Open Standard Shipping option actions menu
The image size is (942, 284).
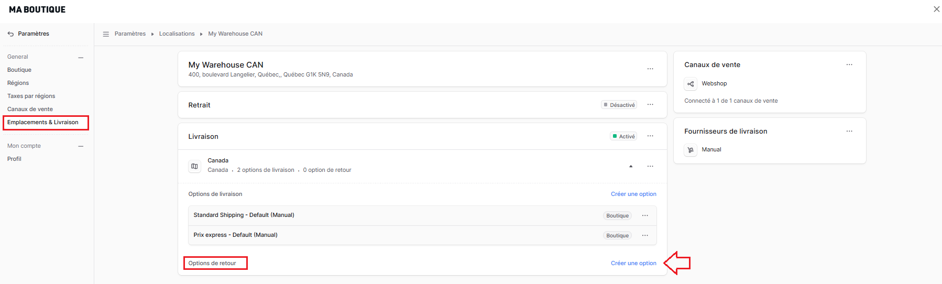tap(645, 215)
